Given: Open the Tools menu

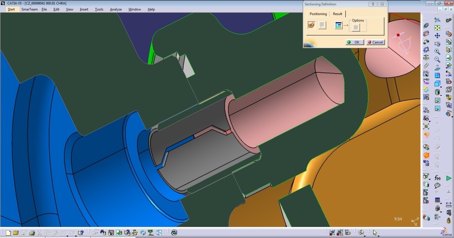Looking at the screenshot, I should click(99, 9).
